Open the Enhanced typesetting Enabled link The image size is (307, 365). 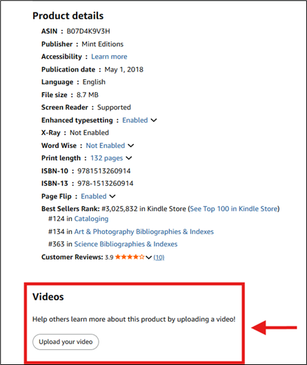(135, 120)
